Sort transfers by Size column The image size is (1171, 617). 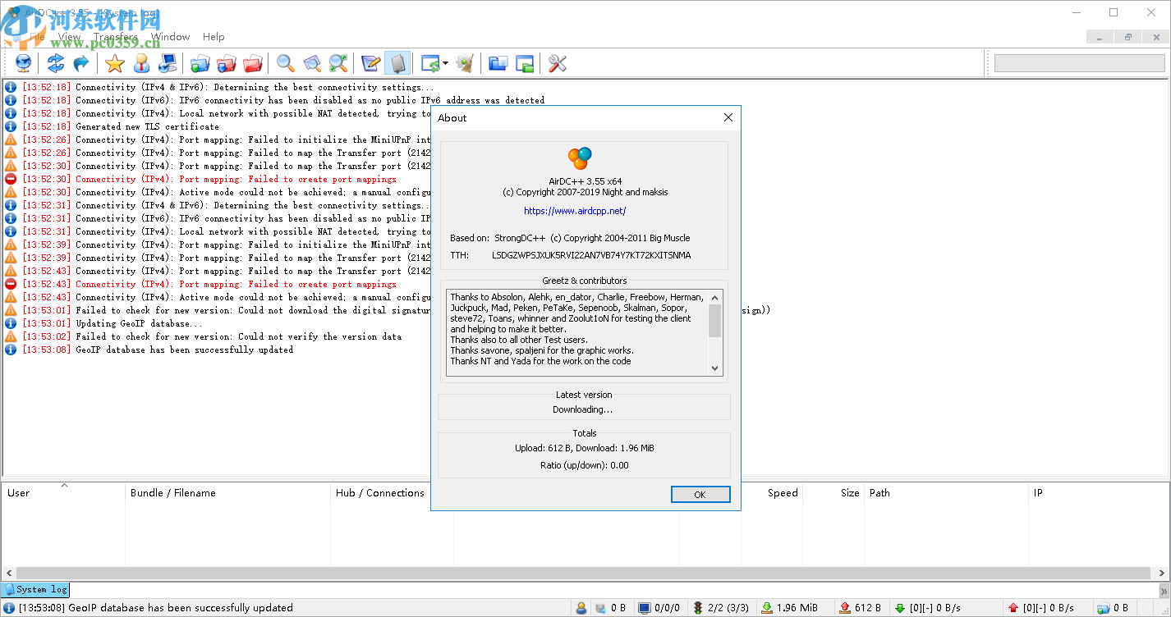(833, 493)
